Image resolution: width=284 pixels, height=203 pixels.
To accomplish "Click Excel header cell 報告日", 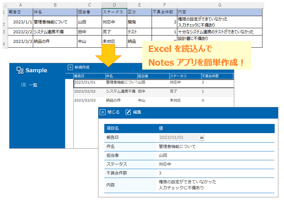I will point(20,12).
